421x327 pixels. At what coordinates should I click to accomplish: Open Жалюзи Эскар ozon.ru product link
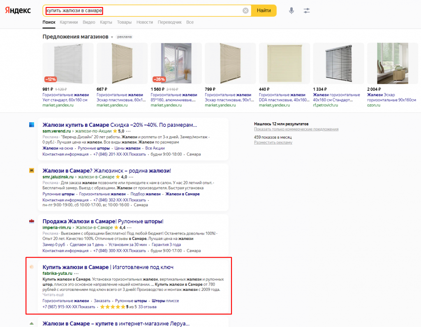tap(391, 97)
